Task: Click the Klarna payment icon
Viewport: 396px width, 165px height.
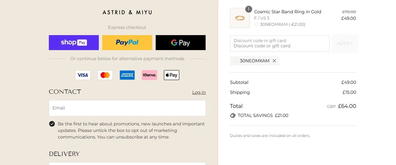Action: (149, 75)
